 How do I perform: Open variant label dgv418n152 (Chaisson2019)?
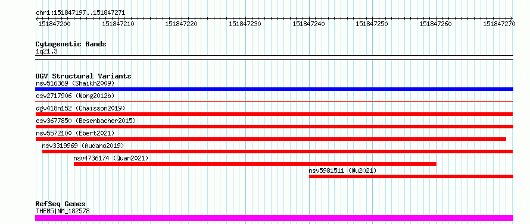point(80,108)
